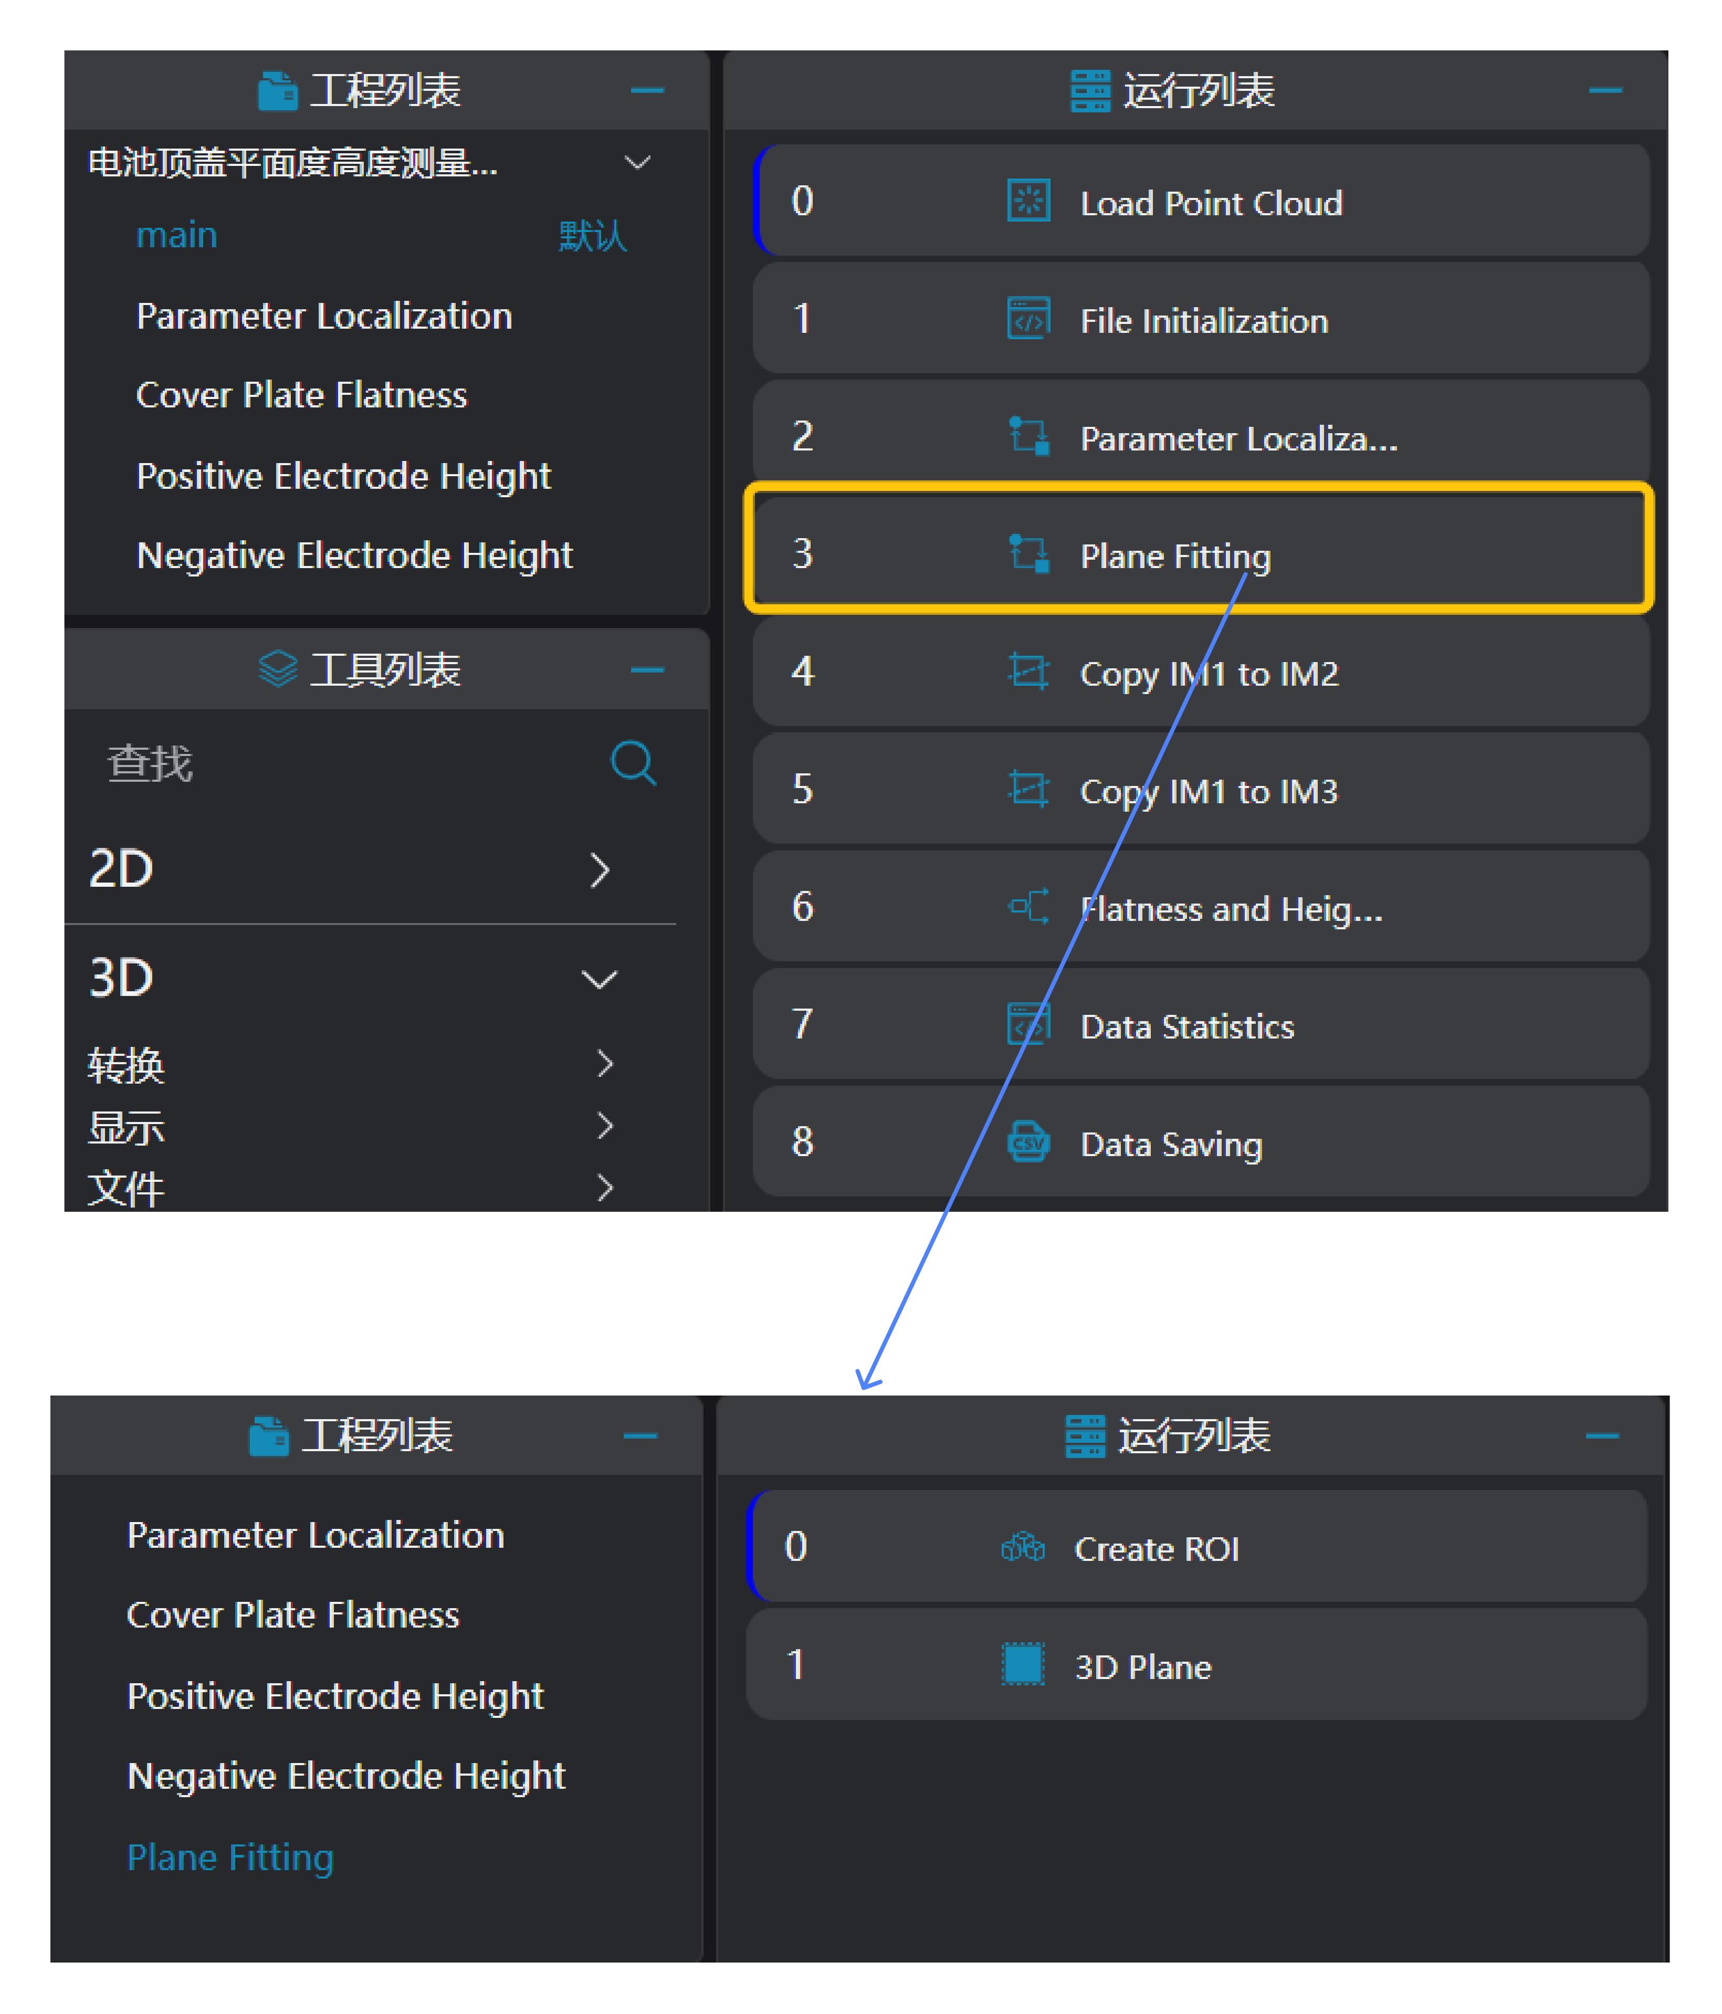Collapse the upper 运行列表 panel
The height and width of the screenshot is (2014, 1722).
(x=1604, y=91)
